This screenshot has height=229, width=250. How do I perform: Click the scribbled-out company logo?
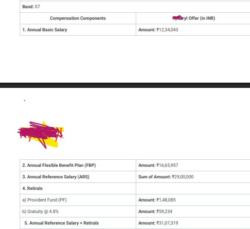(41, 135)
